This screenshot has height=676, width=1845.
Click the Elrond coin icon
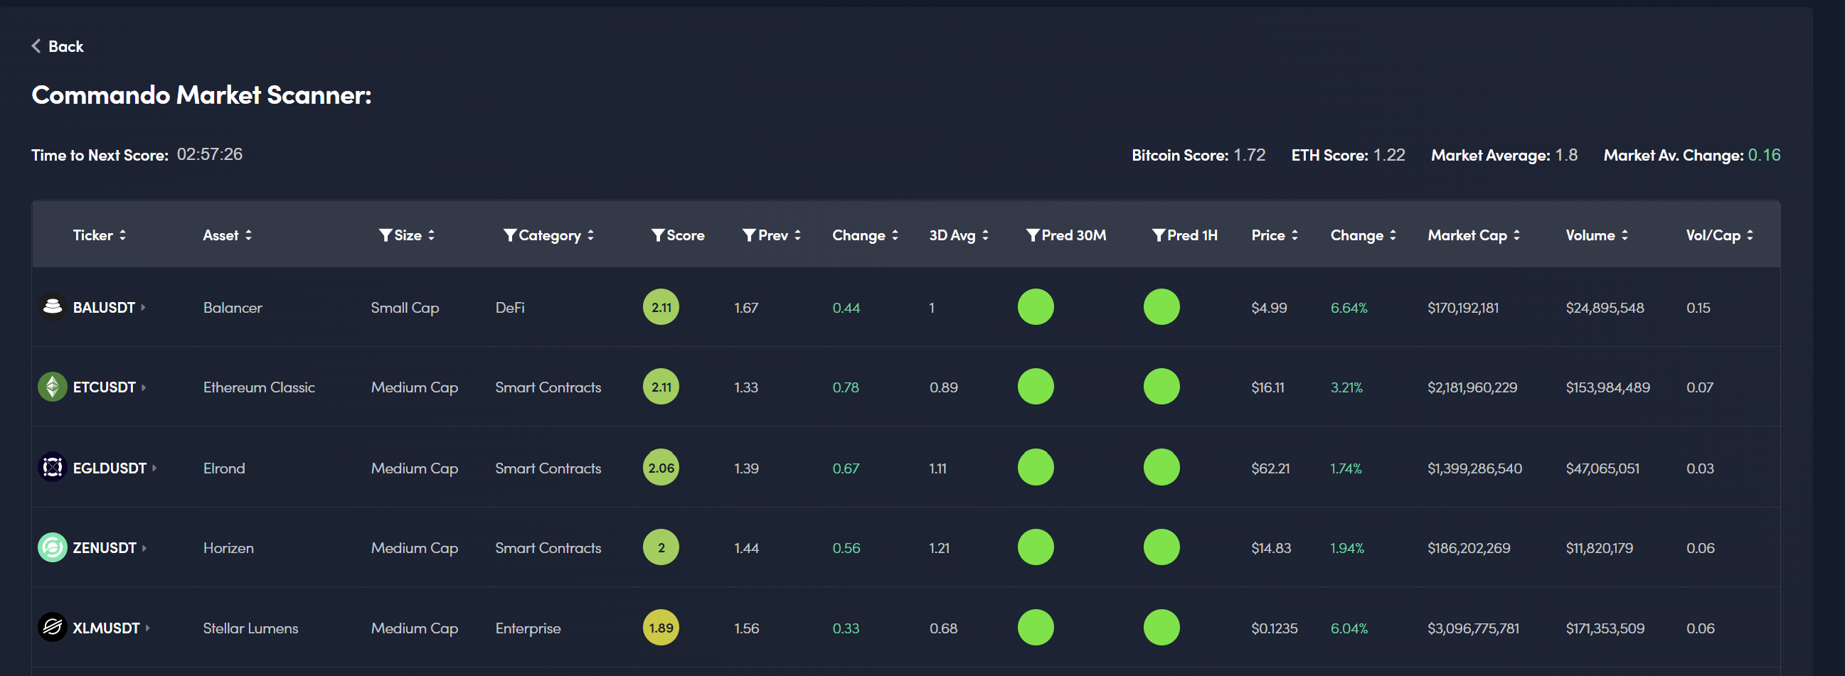tap(53, 468)
